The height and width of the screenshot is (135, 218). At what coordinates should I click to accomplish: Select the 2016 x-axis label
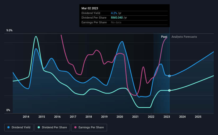[x=57, y=117]
